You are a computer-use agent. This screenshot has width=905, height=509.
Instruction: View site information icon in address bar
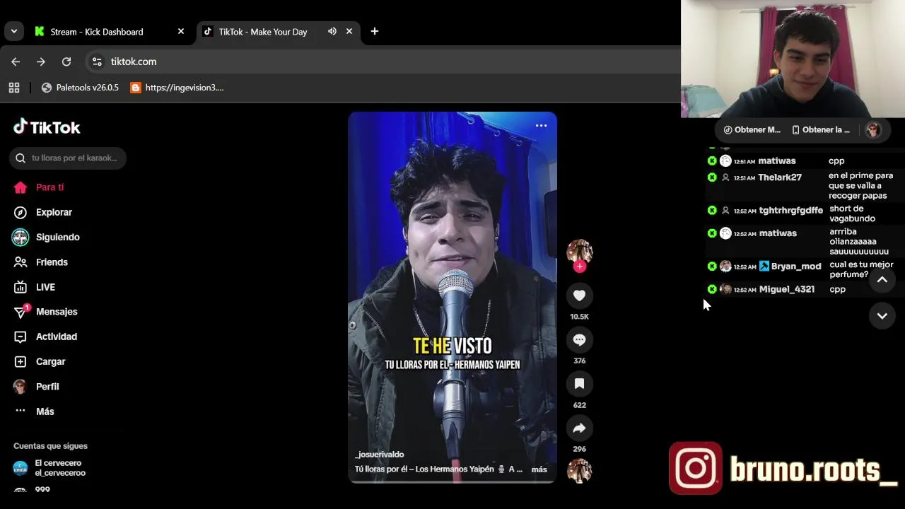[97, 62]
